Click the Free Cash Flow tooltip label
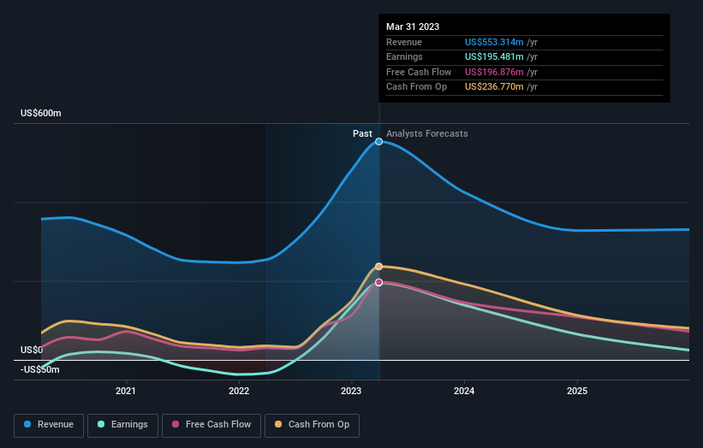This screenshot has height=448, width=703. click(419, 72)
